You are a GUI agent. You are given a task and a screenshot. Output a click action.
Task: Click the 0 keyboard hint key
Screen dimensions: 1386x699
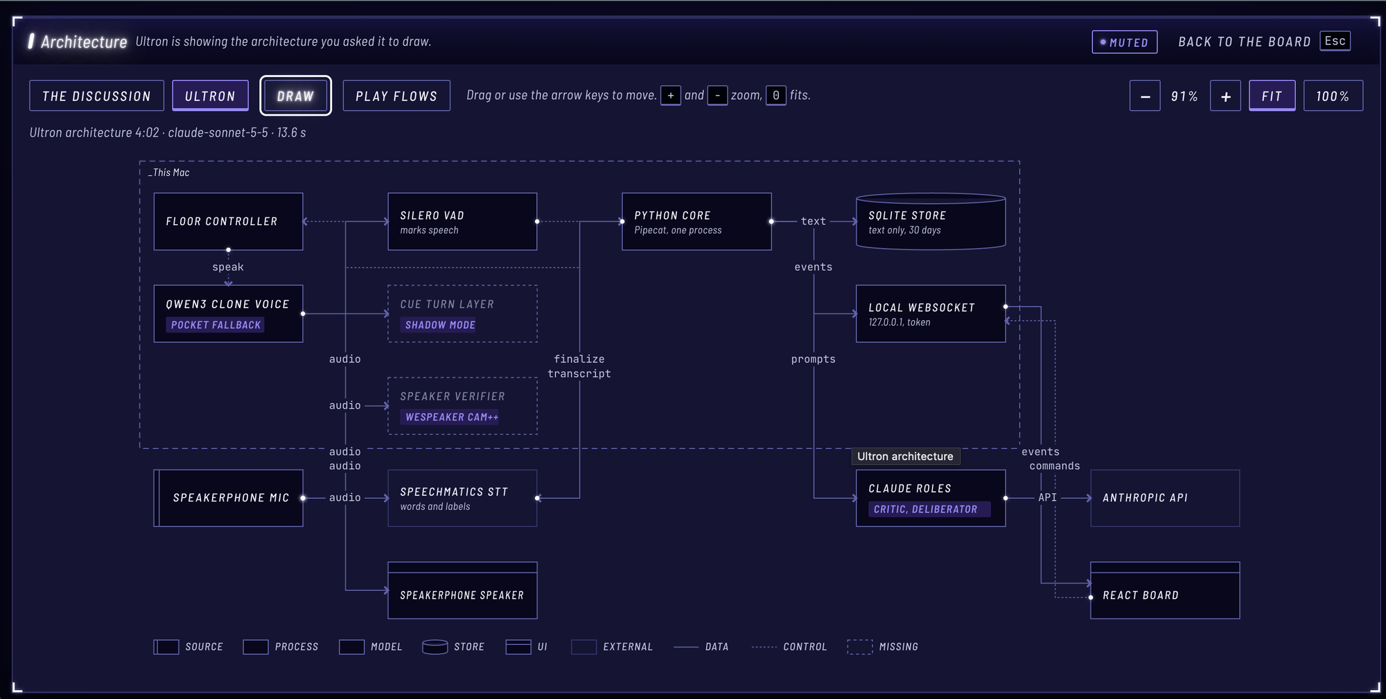(x=775, y=96)
